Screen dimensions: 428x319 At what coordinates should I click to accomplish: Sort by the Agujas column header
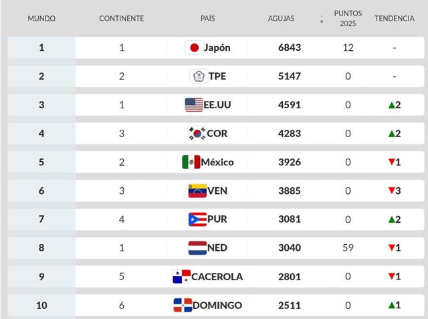[x=281, y=19]
